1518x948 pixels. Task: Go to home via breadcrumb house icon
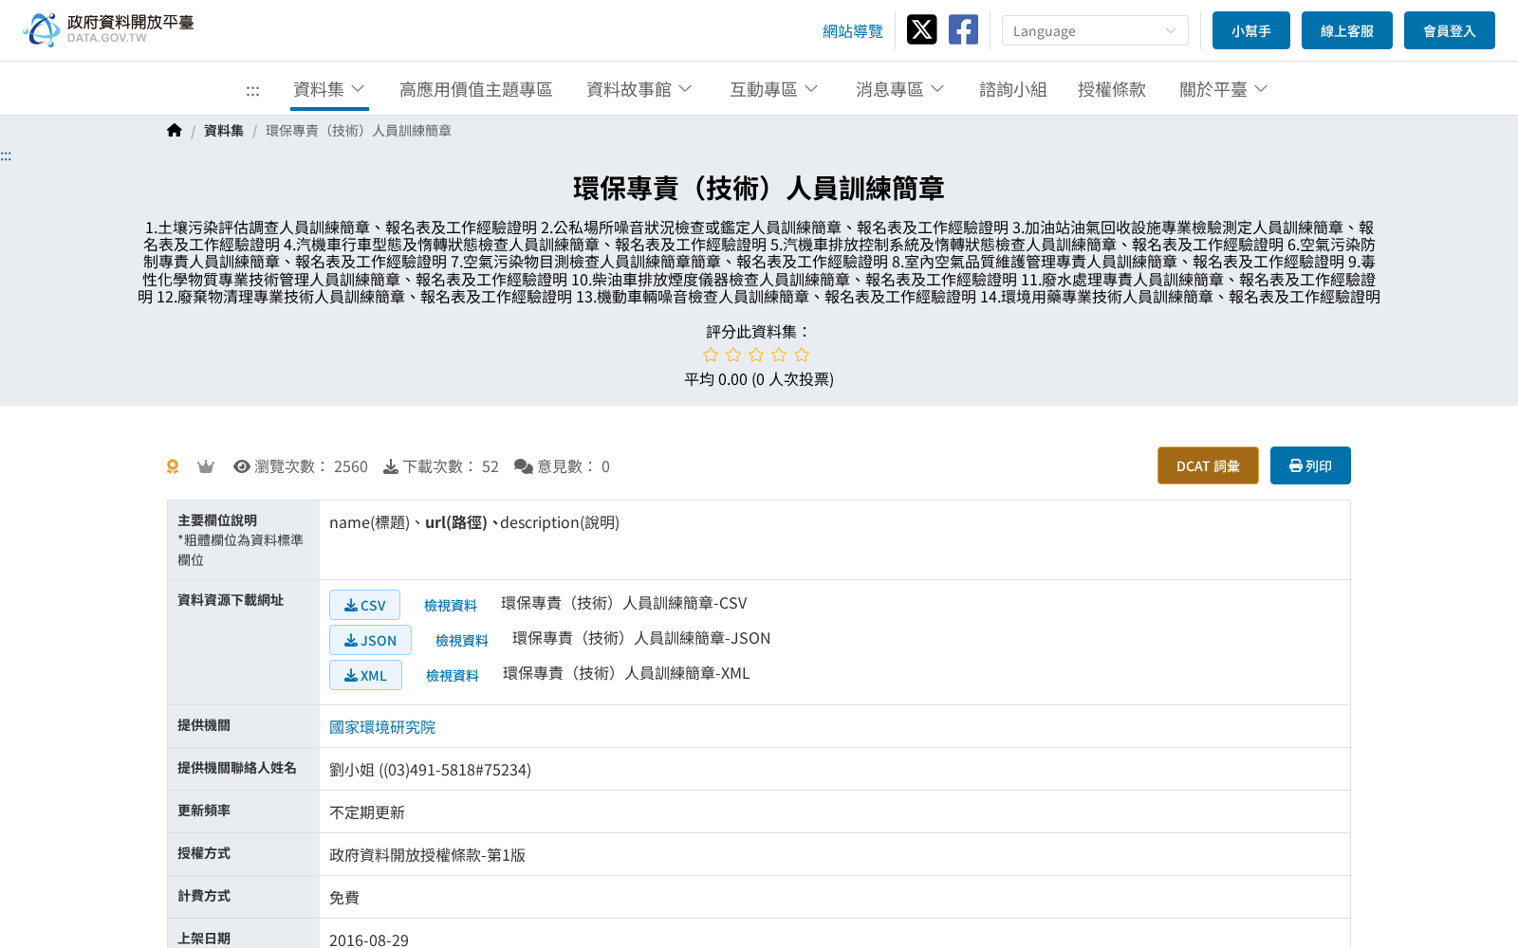(175, 130)
